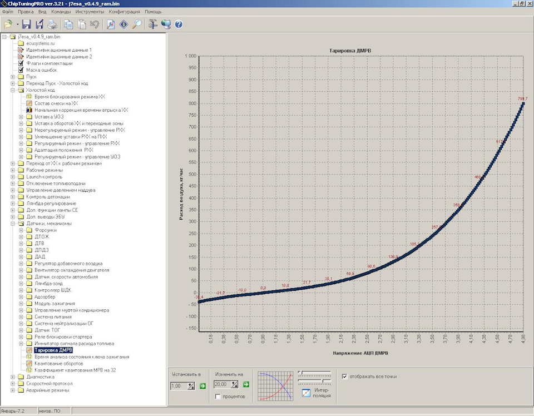Click the Print toolbar icon
The image size is (534, 416).
pos(51,24)
